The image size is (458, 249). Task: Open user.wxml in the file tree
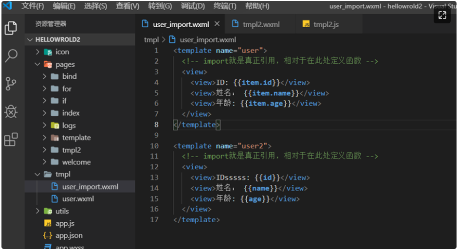(x=78, y=199)
